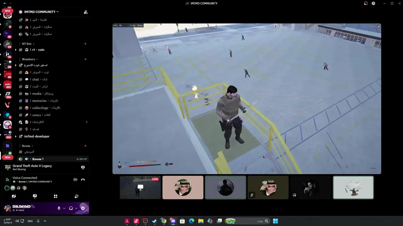Open the P server with badge 10

click(8, 54)
